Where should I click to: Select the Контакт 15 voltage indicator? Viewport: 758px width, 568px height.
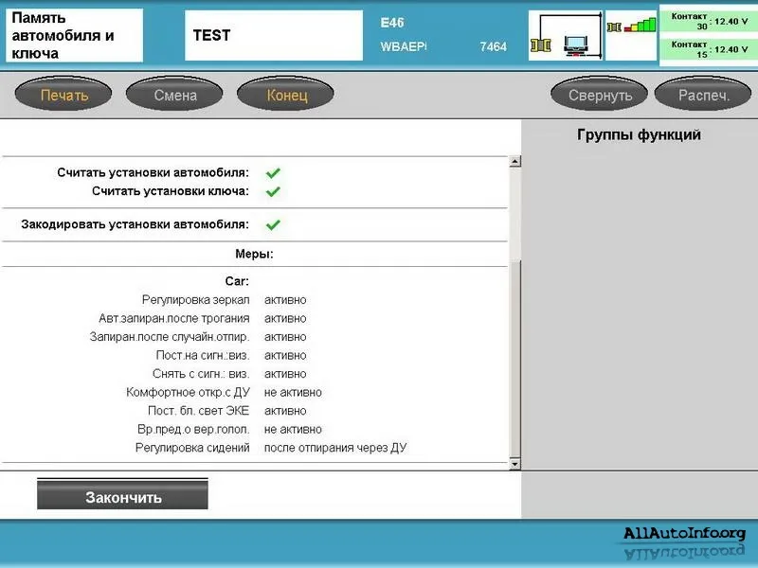[707, 49]
